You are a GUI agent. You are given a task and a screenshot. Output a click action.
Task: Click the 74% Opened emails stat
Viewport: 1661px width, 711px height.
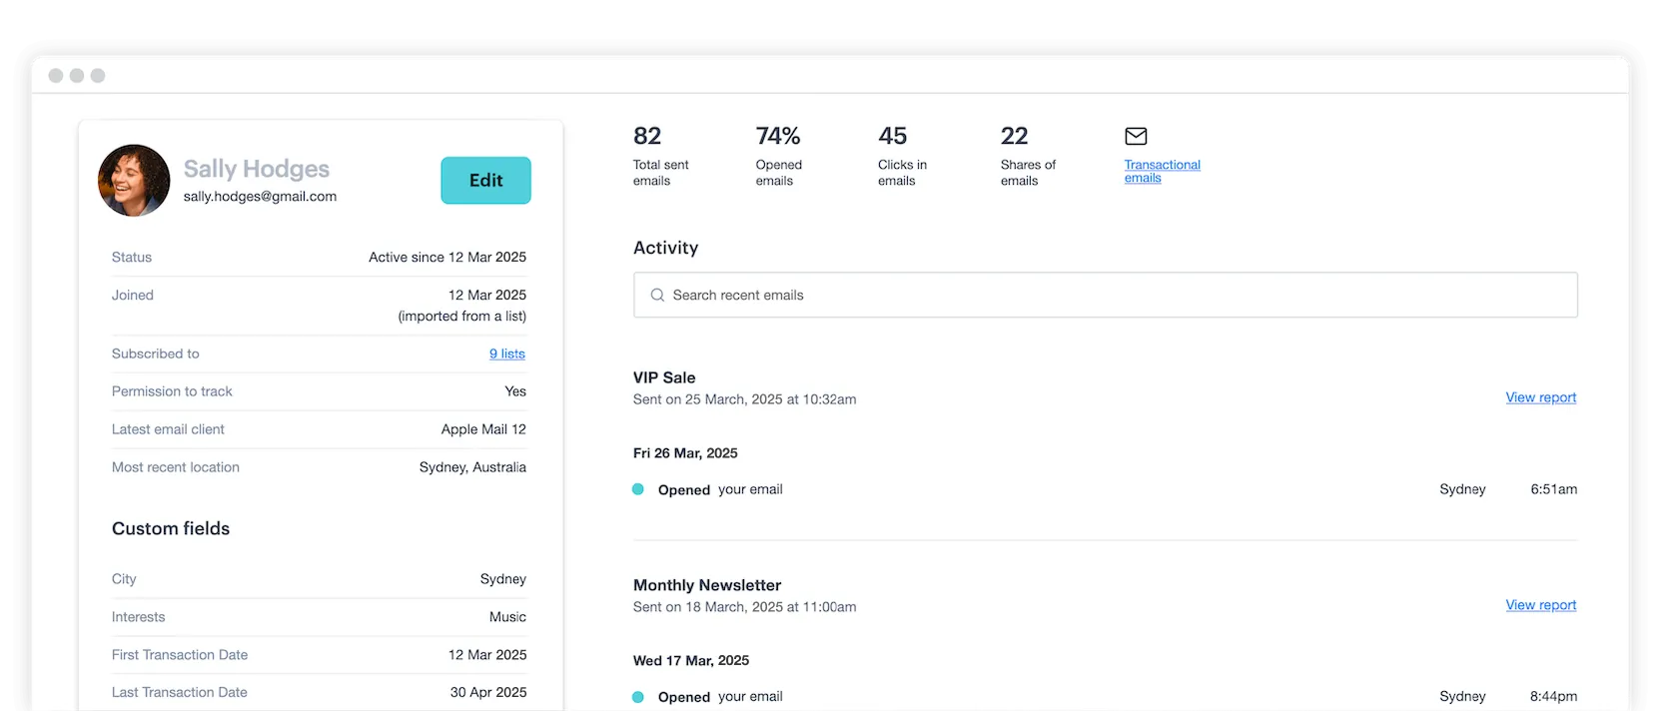tap(778, 157)
